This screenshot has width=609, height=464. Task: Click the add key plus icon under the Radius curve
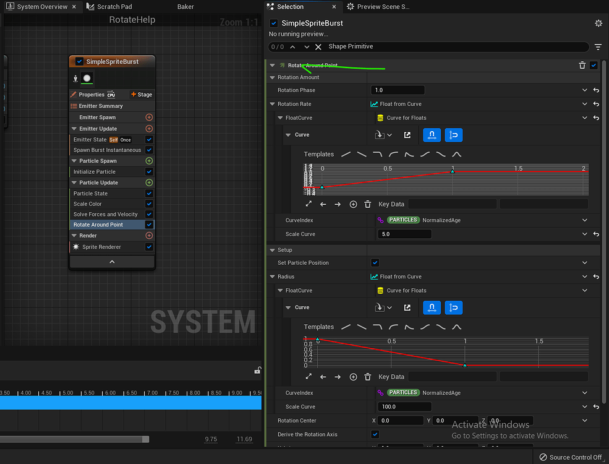click(353, 376)
